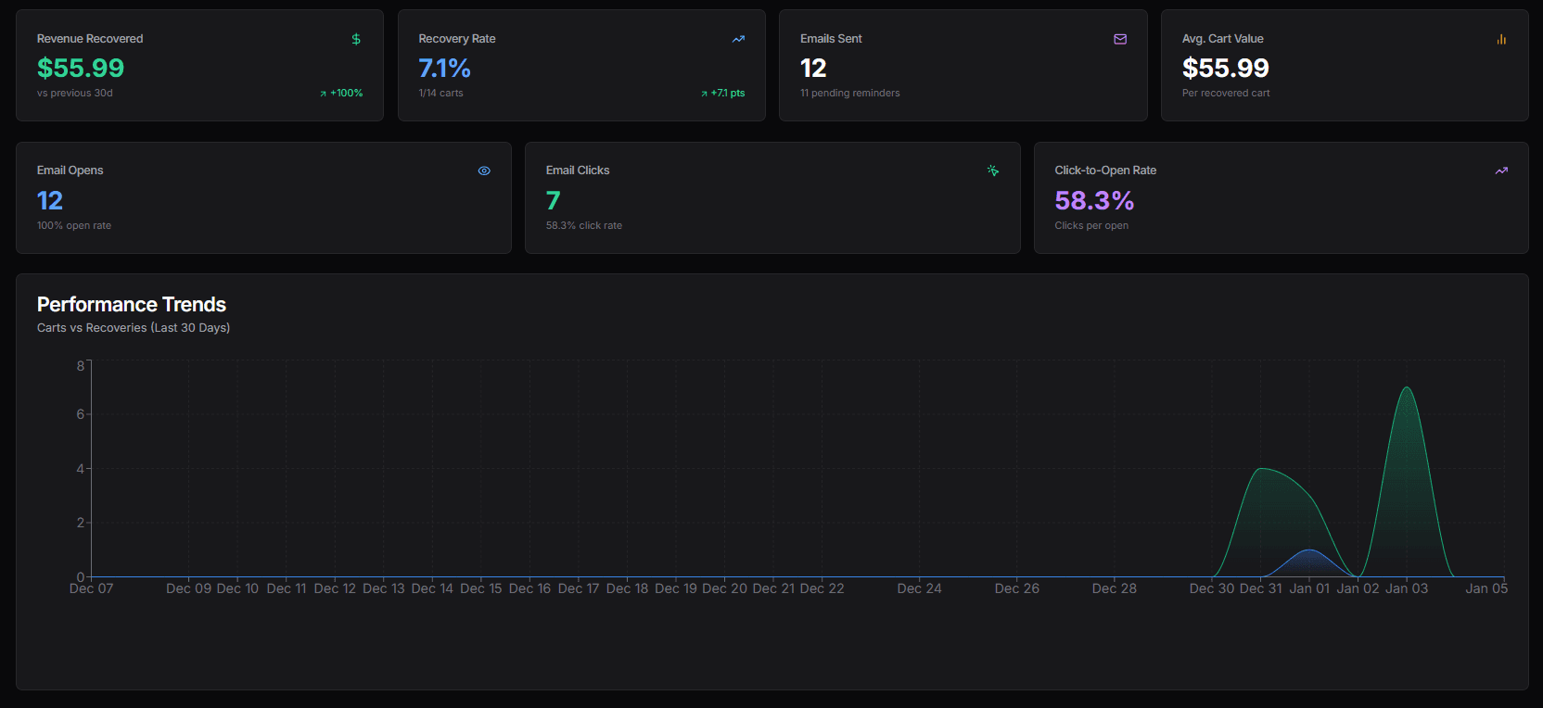Click the purple 58.3% click-to-open value
The image size is (1543, 708).
[x=1094, y=200]
